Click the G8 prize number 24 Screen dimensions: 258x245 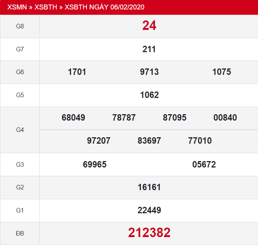click(x=149, y=26)
